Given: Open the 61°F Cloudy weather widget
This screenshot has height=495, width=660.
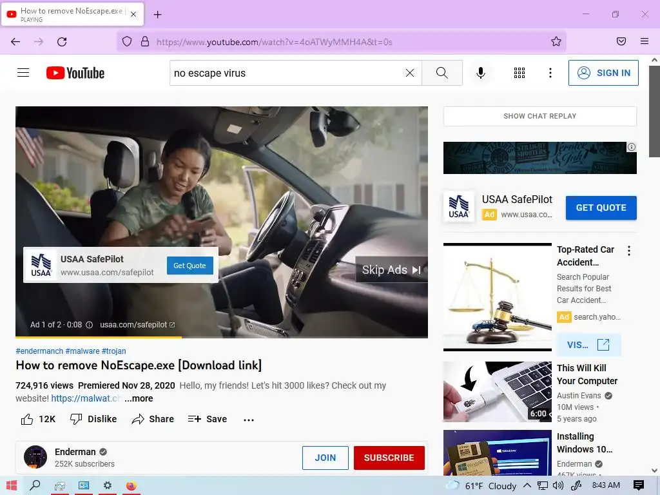Looking at the screenshot, I should 481,486.
